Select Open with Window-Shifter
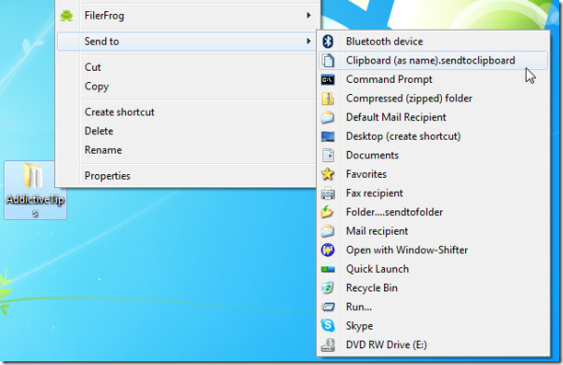The width and height of the screenshot is (563, 365). (x=433, y=250)
